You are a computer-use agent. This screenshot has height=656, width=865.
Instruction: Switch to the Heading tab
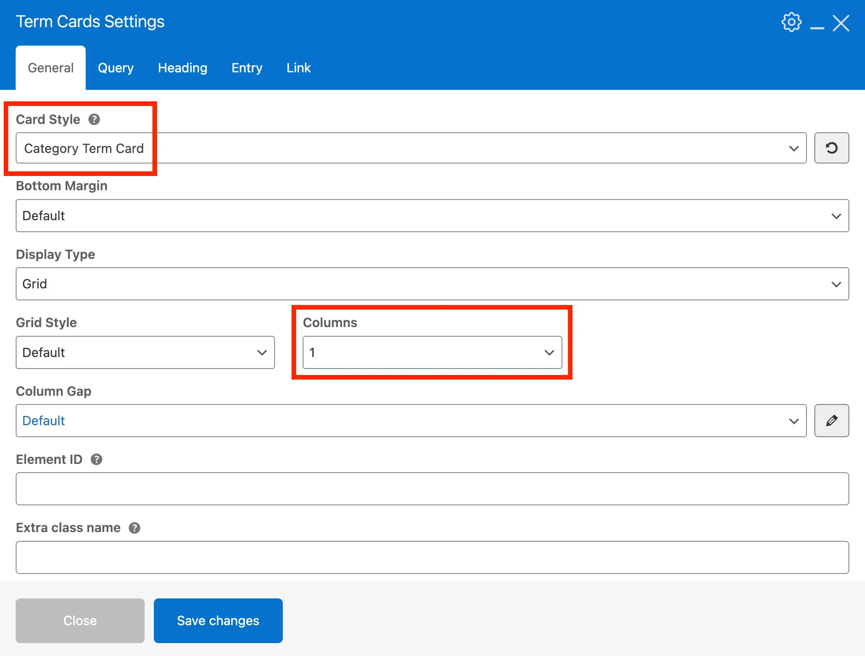[182, 68]
